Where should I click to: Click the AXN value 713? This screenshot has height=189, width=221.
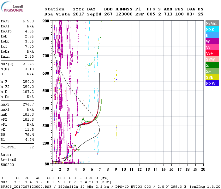pyautogui.click(x=168, y=14)
